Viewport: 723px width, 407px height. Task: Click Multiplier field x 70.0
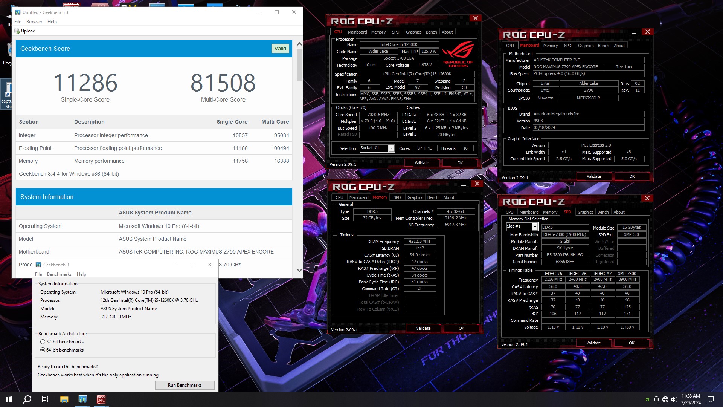coord(378,121)
